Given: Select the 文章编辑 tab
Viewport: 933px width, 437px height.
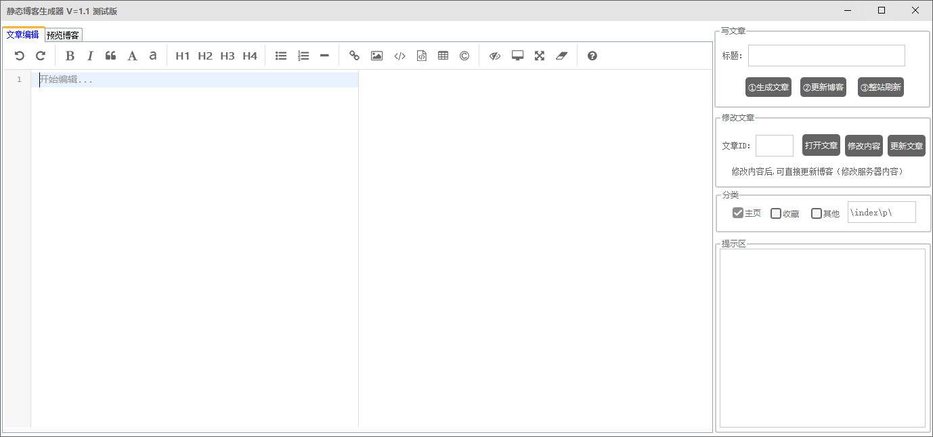Looking at the screenshot, I should [x=23, y=35].
